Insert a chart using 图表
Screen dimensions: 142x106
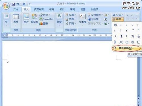(x=43, y=24)
